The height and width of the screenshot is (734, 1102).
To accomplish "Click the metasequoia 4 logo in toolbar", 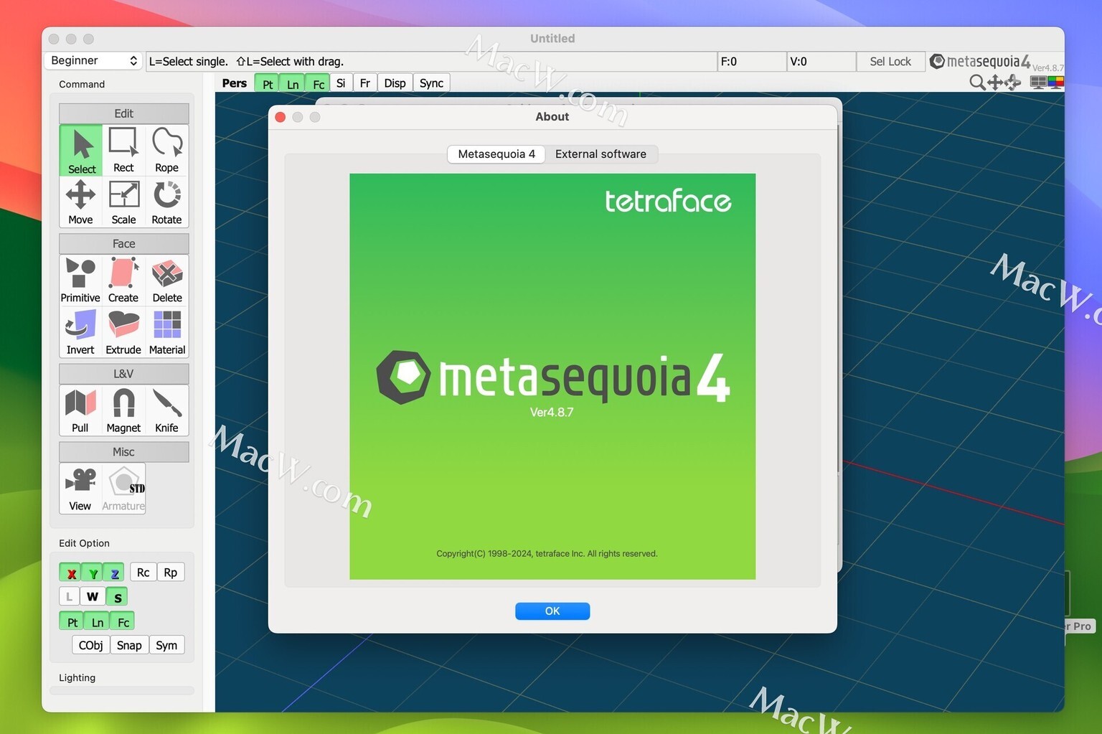I will pyautogui.click(x=980, y=62).
